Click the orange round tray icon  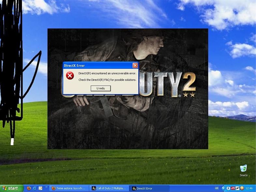click(242, 188)
